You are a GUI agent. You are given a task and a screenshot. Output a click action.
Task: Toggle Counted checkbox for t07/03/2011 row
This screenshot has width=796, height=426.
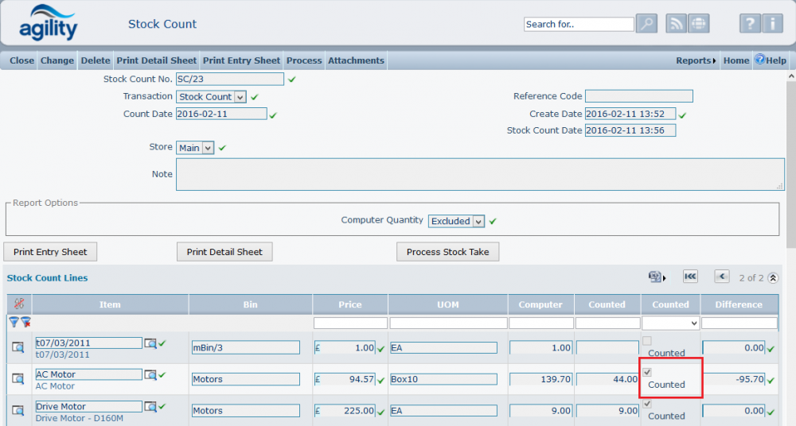coord(647,341)
